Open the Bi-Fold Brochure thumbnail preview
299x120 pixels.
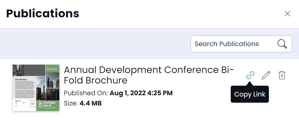point(36,88)
